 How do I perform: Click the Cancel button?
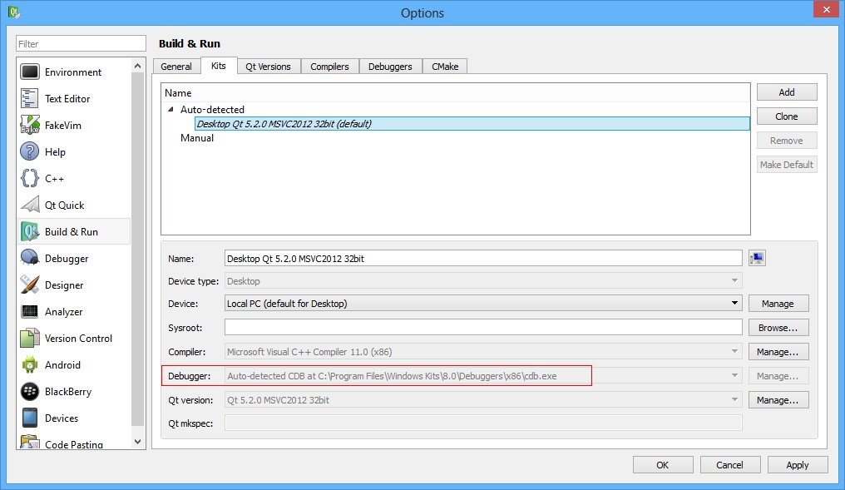coord(730,465)
